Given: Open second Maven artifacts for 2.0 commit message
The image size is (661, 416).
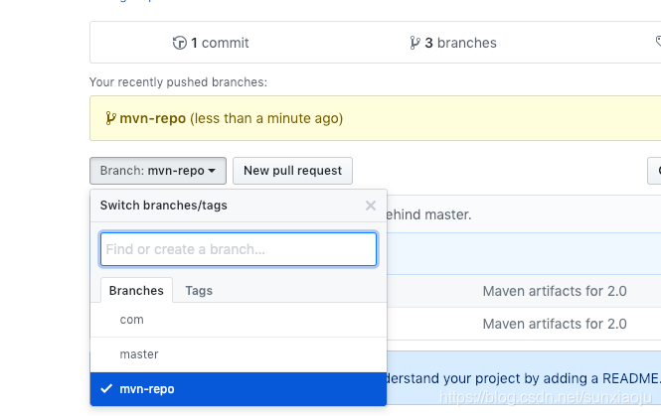Looking at the screenshot, I should coord(555,324).
